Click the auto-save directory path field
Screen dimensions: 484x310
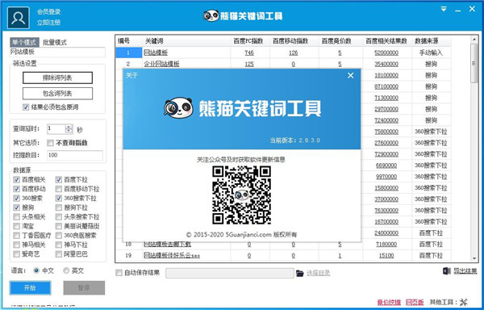point(230,273)
